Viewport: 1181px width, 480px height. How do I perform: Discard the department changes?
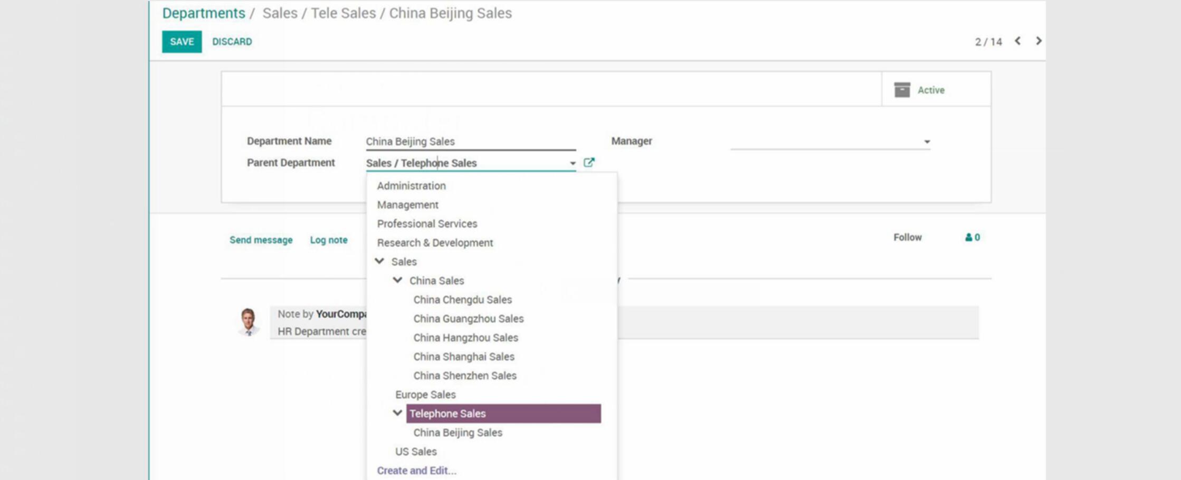[x=232, y=42]
